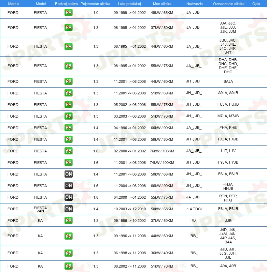
Task: Click petrol icon in row with DHA, DHB engines
Action: pyautogui.click(x=68, y=66)
